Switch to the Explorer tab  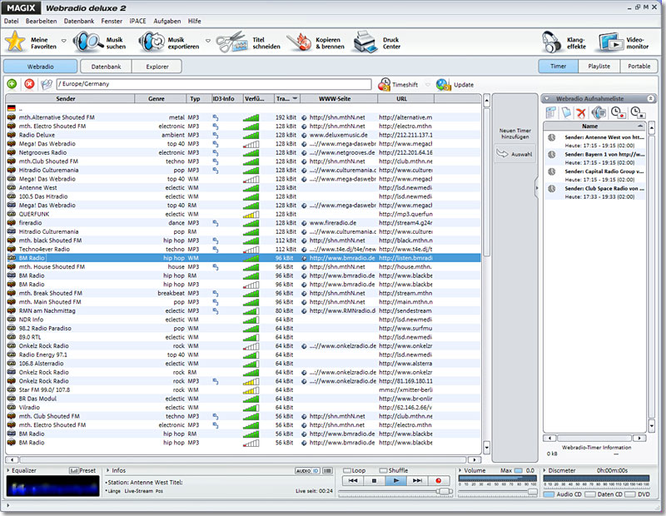[x=157, y=67]
